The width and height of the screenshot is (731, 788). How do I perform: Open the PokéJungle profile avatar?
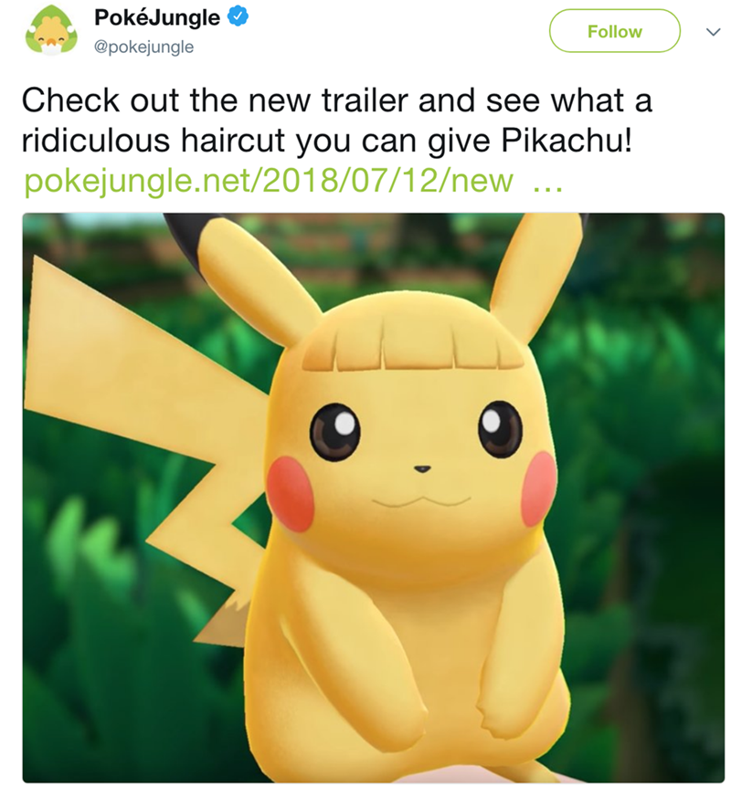51,31
